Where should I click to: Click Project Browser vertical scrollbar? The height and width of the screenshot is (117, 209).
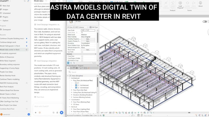point(97,82)
